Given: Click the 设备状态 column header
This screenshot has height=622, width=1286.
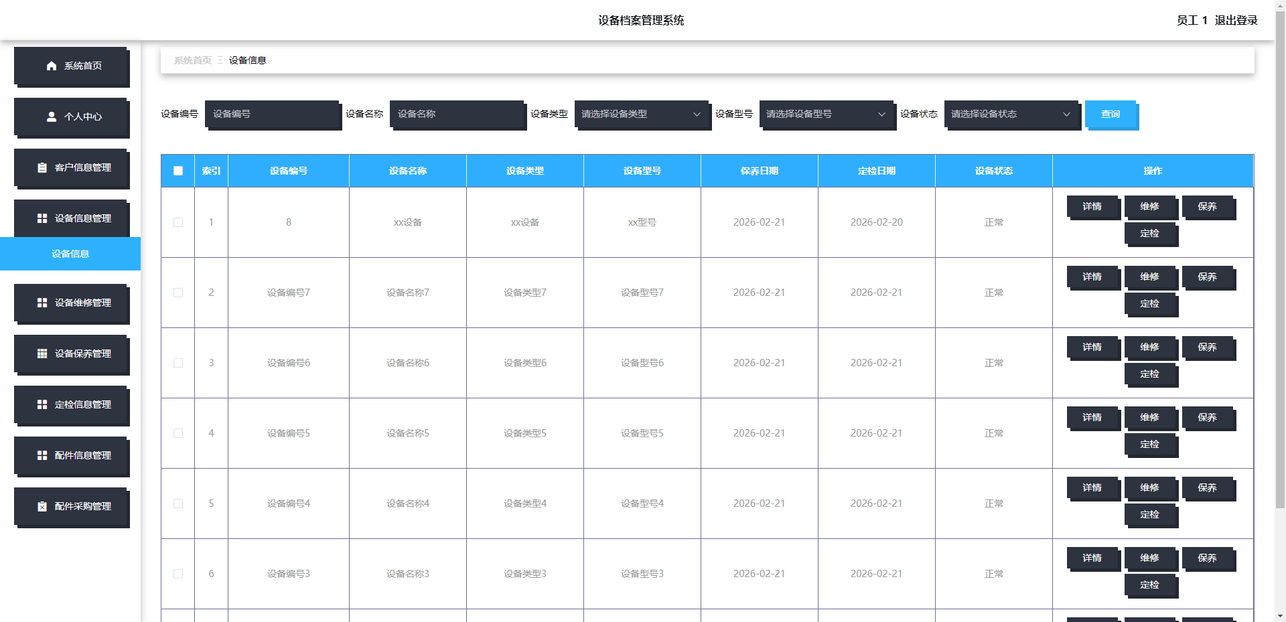Looking at the screenshot, I should [994, 171].
